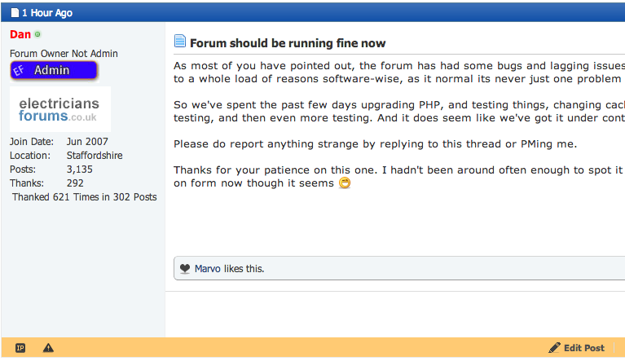This screenshot has width=625, height=361.
Task: Click the post status icon beside 1 Hour Ago
Action: (x=15, y=13)
